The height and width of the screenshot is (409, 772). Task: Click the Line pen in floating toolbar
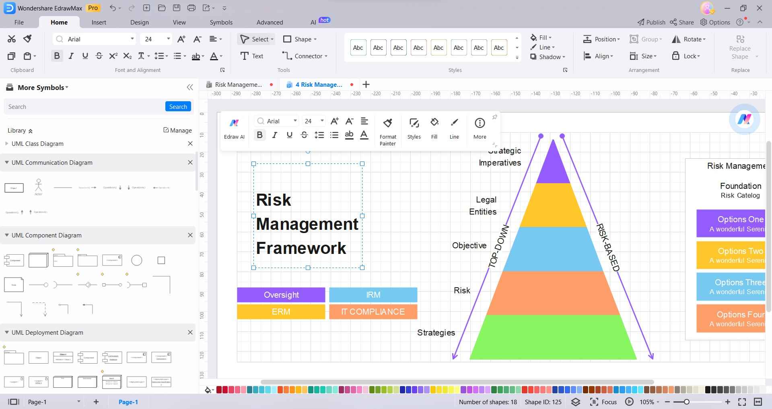click(454, 129)
